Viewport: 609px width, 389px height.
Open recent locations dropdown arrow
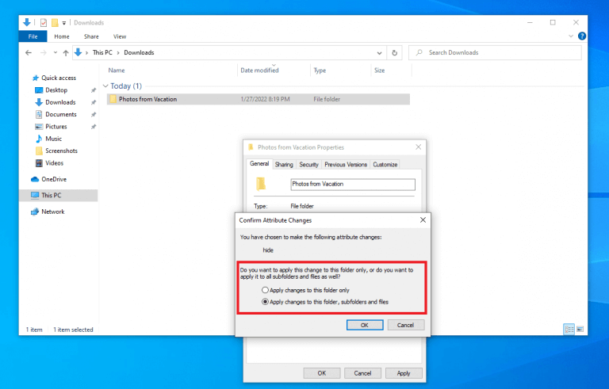tap(56, 53)
